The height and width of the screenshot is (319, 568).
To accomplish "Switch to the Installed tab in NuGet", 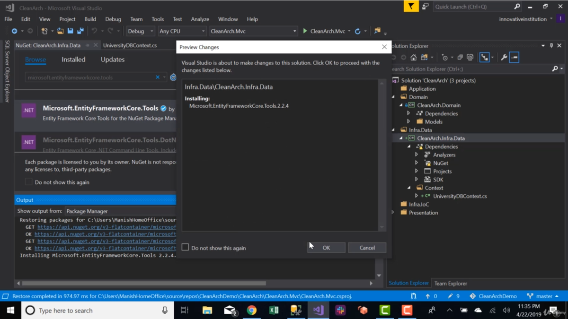I will point(73,60).
